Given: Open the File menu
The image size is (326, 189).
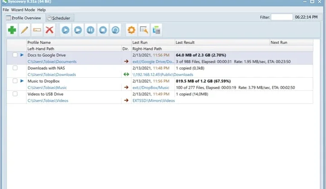Looking at the screenshot, I should [5, 10].
